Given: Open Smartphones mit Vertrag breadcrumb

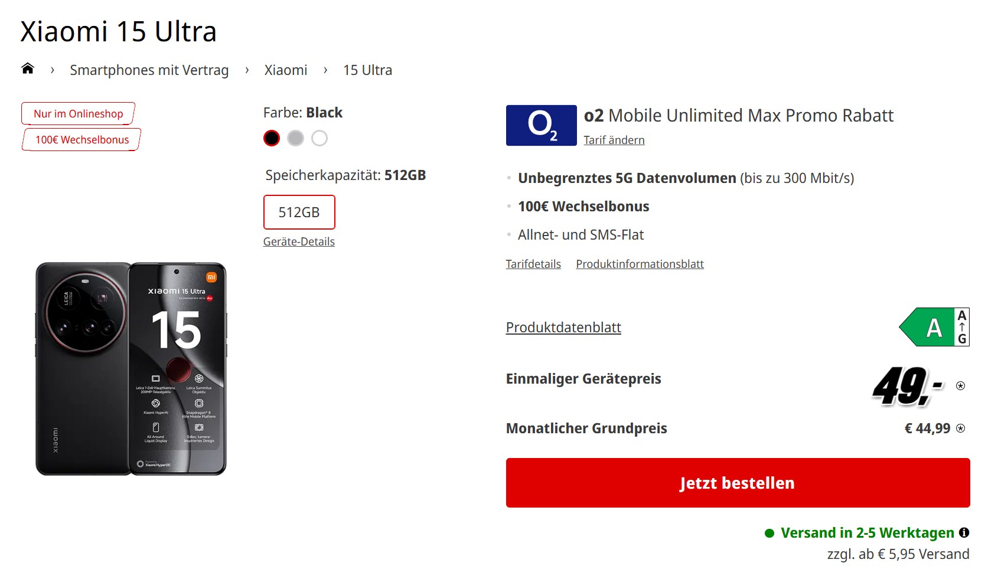Looking at the screenshot, I should (x=149, y=70).
